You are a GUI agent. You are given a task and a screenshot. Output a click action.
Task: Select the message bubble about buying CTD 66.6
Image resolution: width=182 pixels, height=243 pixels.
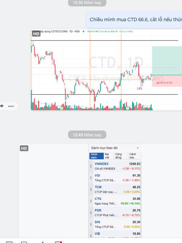tap(134, 20)
